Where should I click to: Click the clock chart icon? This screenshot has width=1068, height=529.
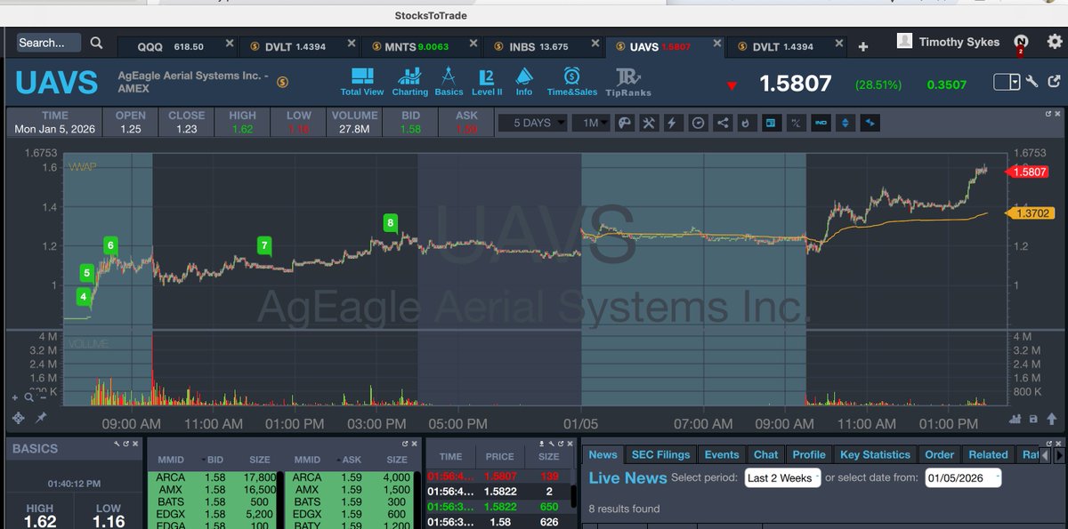[698, 123]
